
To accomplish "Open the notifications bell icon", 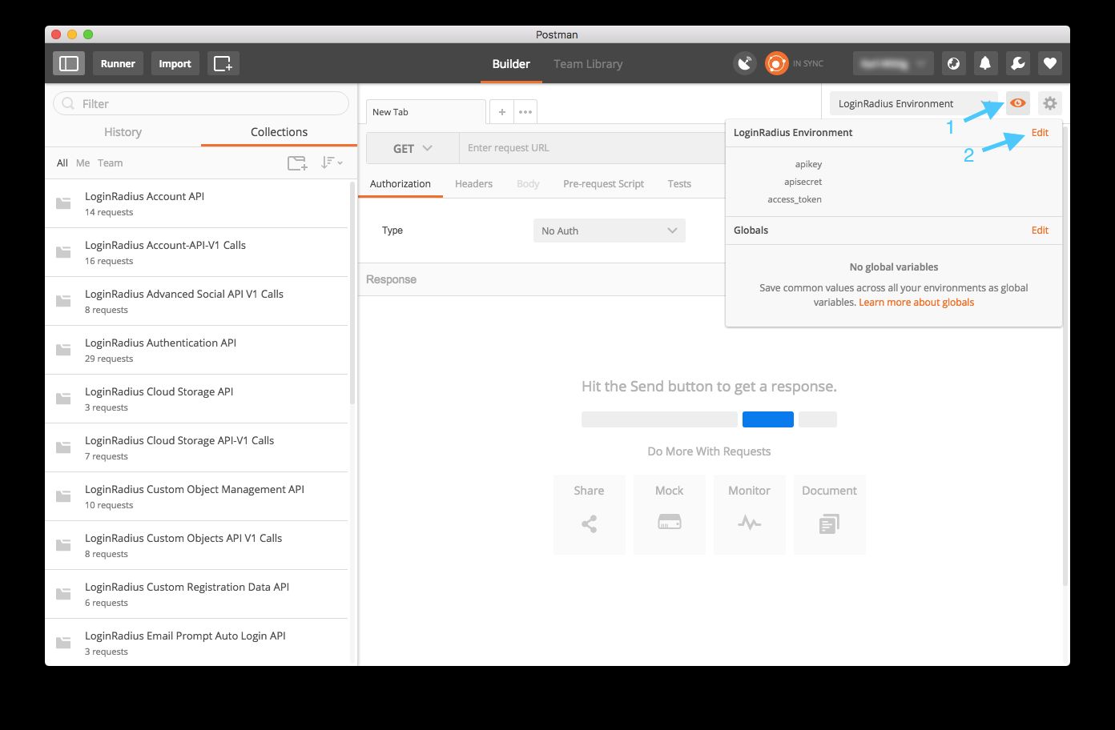I will pyautogui.click(x=985, y=63).
